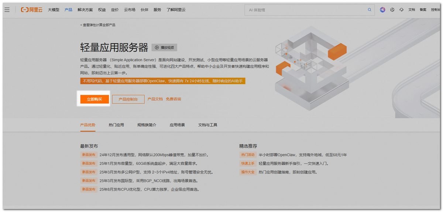Open the 半小时部署OpenClaw recommendation
Viewport: 443px width, 212px height.
point(303,155)
